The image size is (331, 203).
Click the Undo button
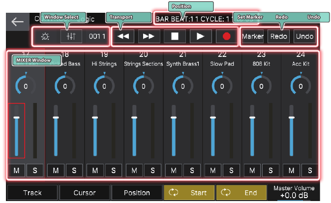[x=303, y=36]
